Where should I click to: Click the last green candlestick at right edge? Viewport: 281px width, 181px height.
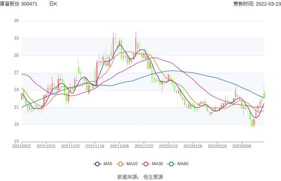coord(264,95)
